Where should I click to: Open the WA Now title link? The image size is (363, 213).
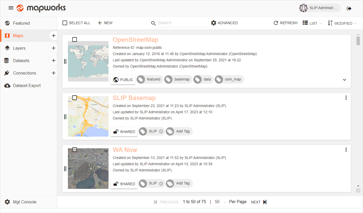point(125,150)
